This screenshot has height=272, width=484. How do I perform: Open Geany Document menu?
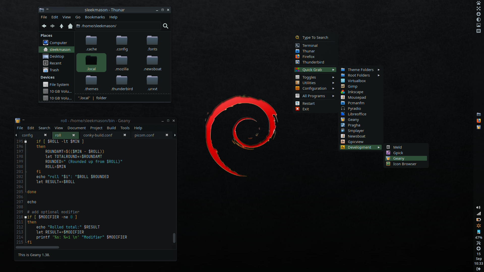[x=77, y=128]
